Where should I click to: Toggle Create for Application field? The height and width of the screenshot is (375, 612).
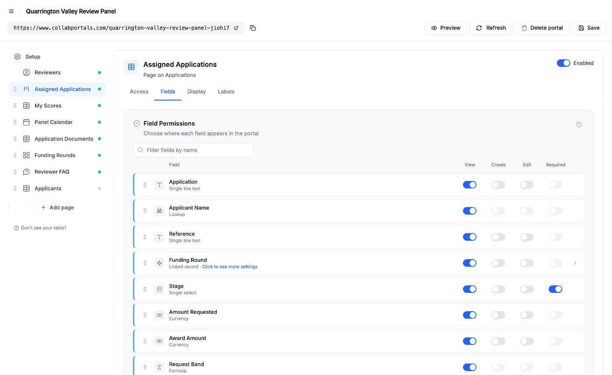point(498,185)
